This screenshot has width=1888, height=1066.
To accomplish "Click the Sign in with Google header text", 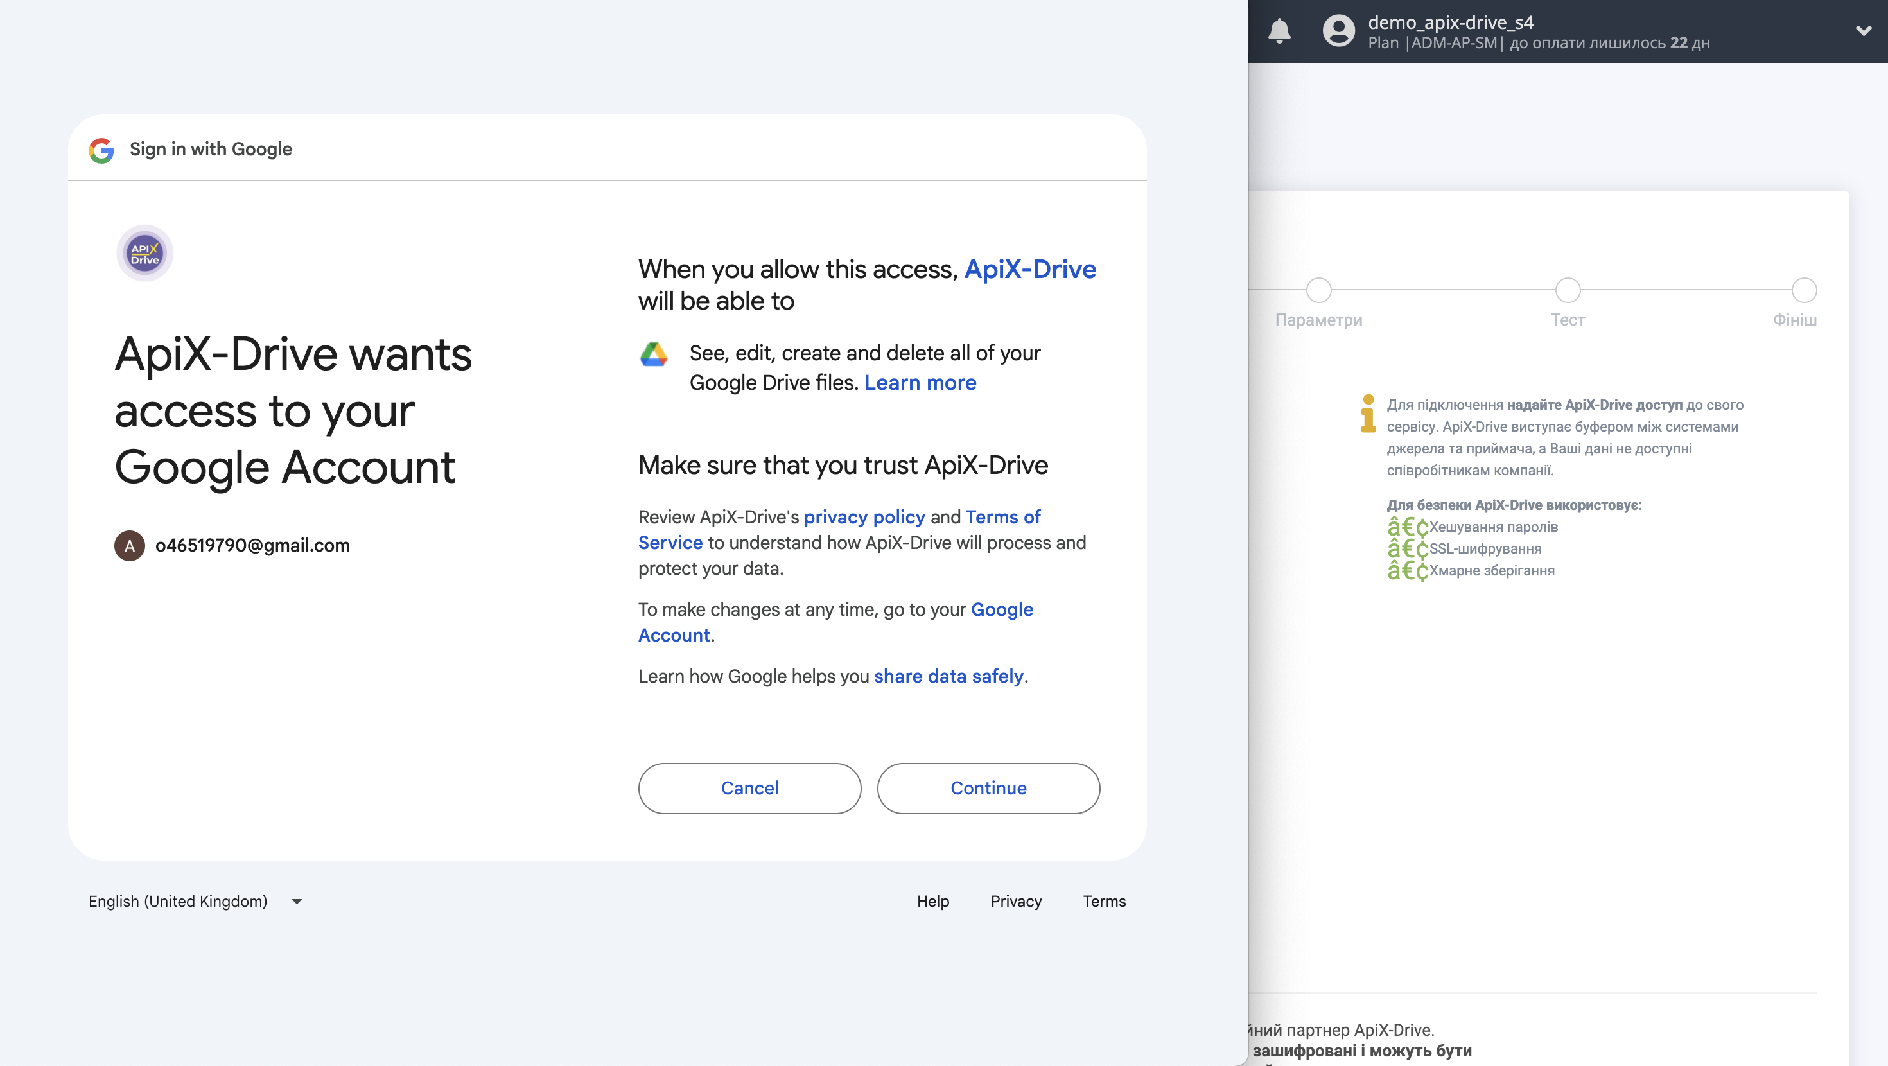I will pos(211,150).
